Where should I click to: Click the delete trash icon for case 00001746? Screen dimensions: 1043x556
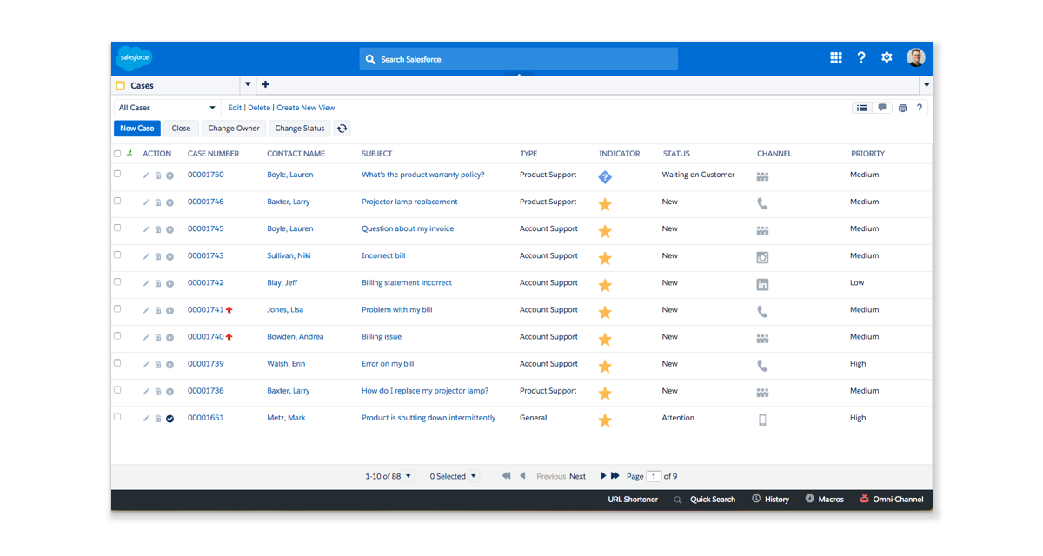click(158, 202)
